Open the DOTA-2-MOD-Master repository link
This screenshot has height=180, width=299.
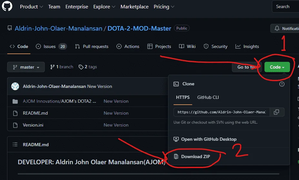pos(139,28)
